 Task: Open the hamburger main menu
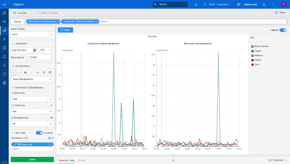point(4,4)
